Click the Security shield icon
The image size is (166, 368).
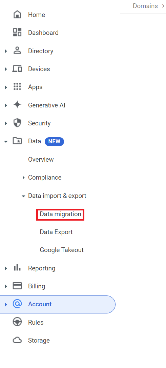click(17, 123)
